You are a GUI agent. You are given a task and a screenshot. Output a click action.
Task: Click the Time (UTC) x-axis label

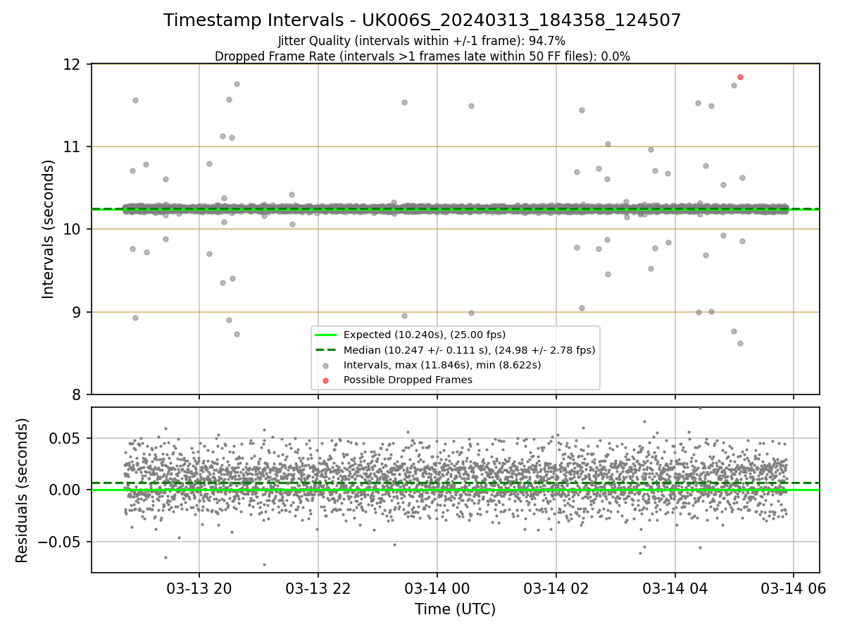(x=455, y=609)
